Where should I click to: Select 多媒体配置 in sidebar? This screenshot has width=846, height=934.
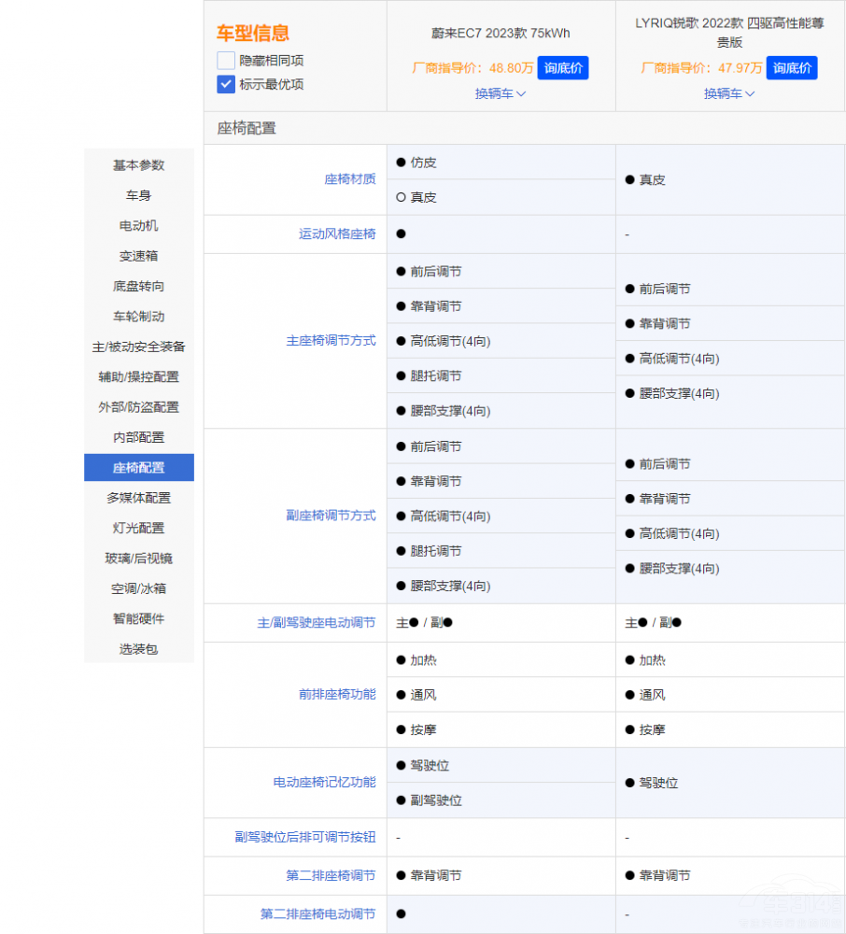pos(139,498)
